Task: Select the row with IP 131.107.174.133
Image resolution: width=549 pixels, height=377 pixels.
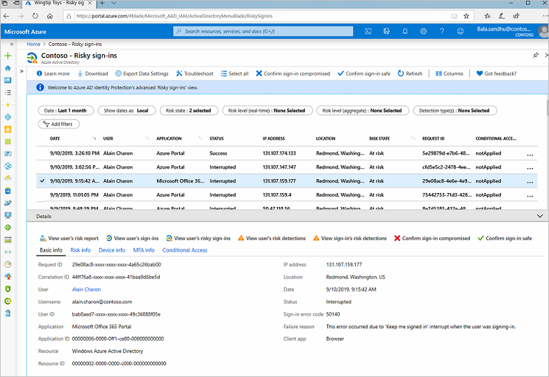Action: click(x=286, y=153)
